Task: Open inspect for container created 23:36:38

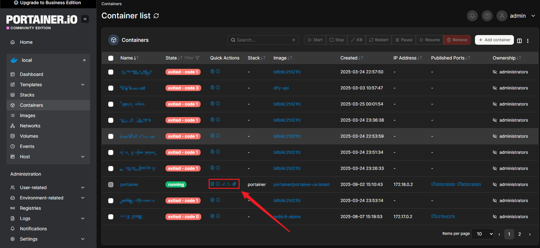Action: 218,119
